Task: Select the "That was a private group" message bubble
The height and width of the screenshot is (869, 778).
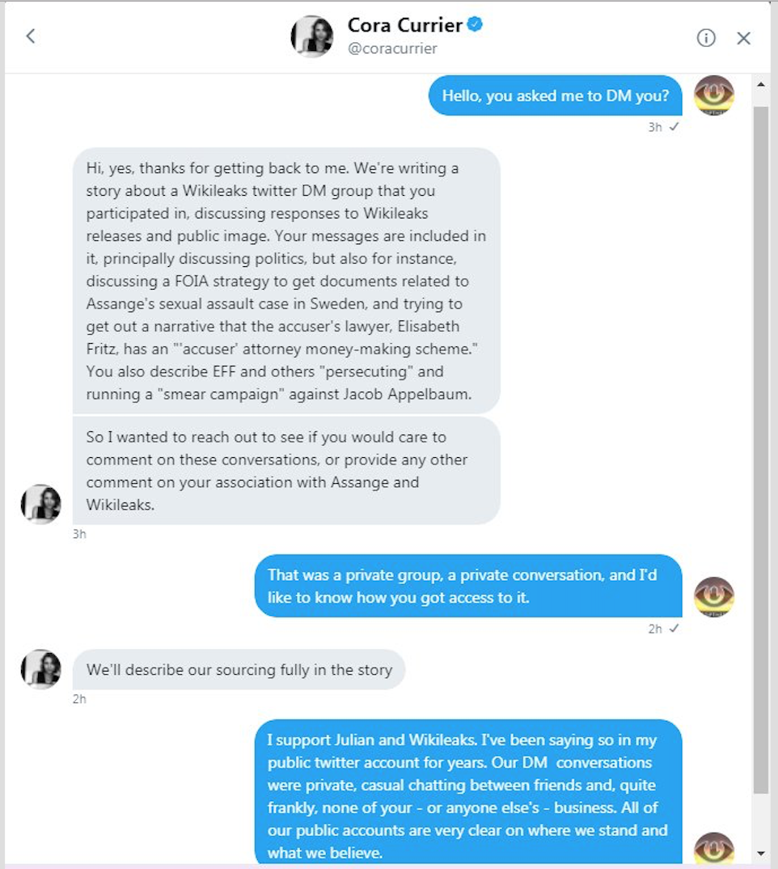Action: (468, 586)
